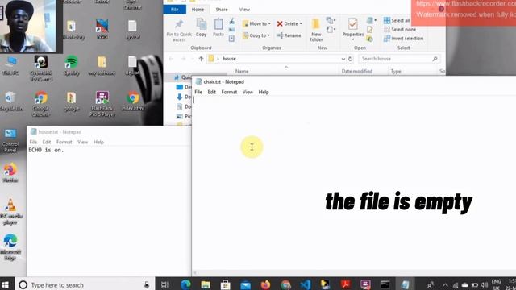Open Help menu in house.txt Notepad
The image size is (516, 290).
tap(98, 142)
